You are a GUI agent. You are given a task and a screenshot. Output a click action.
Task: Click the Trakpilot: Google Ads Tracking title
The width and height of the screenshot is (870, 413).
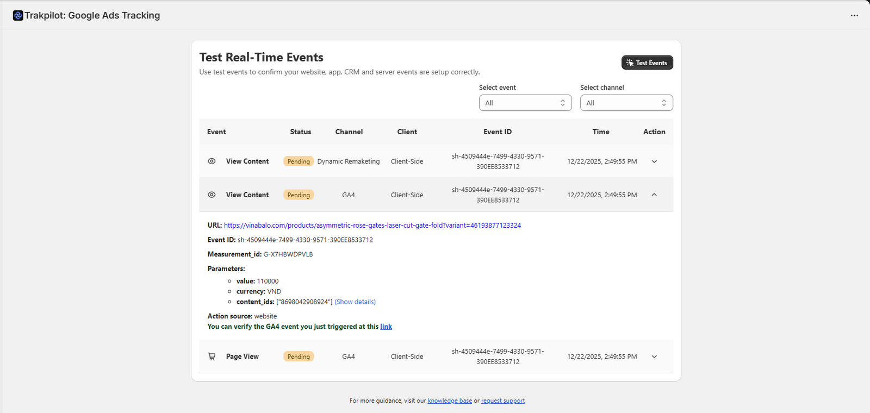pyautogui.click(x=92, y=16)
